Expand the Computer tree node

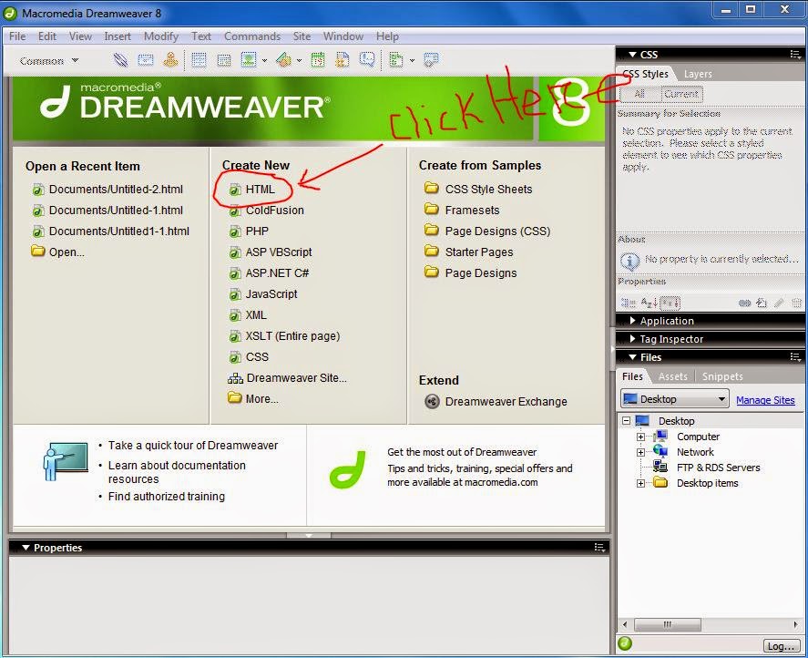640,437
